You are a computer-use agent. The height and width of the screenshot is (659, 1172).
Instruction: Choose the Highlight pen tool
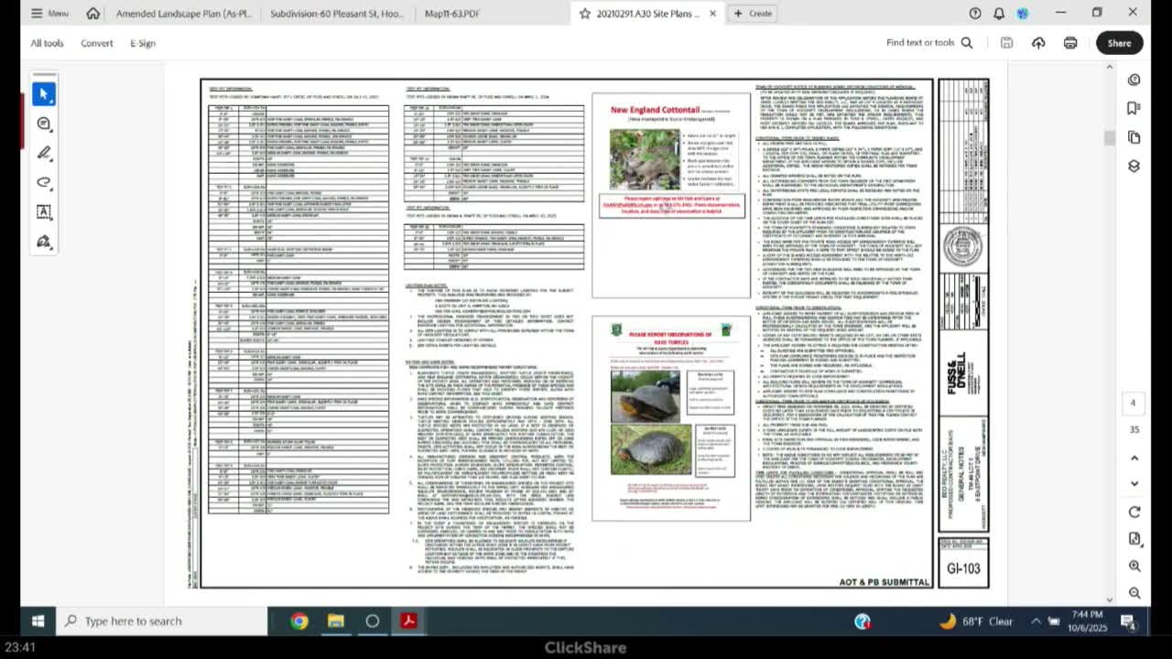point(44,153)
